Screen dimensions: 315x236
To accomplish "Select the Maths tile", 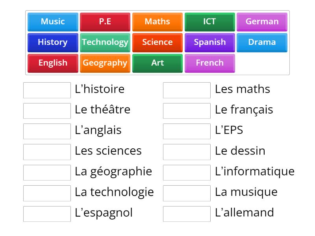I will [157, 22].
